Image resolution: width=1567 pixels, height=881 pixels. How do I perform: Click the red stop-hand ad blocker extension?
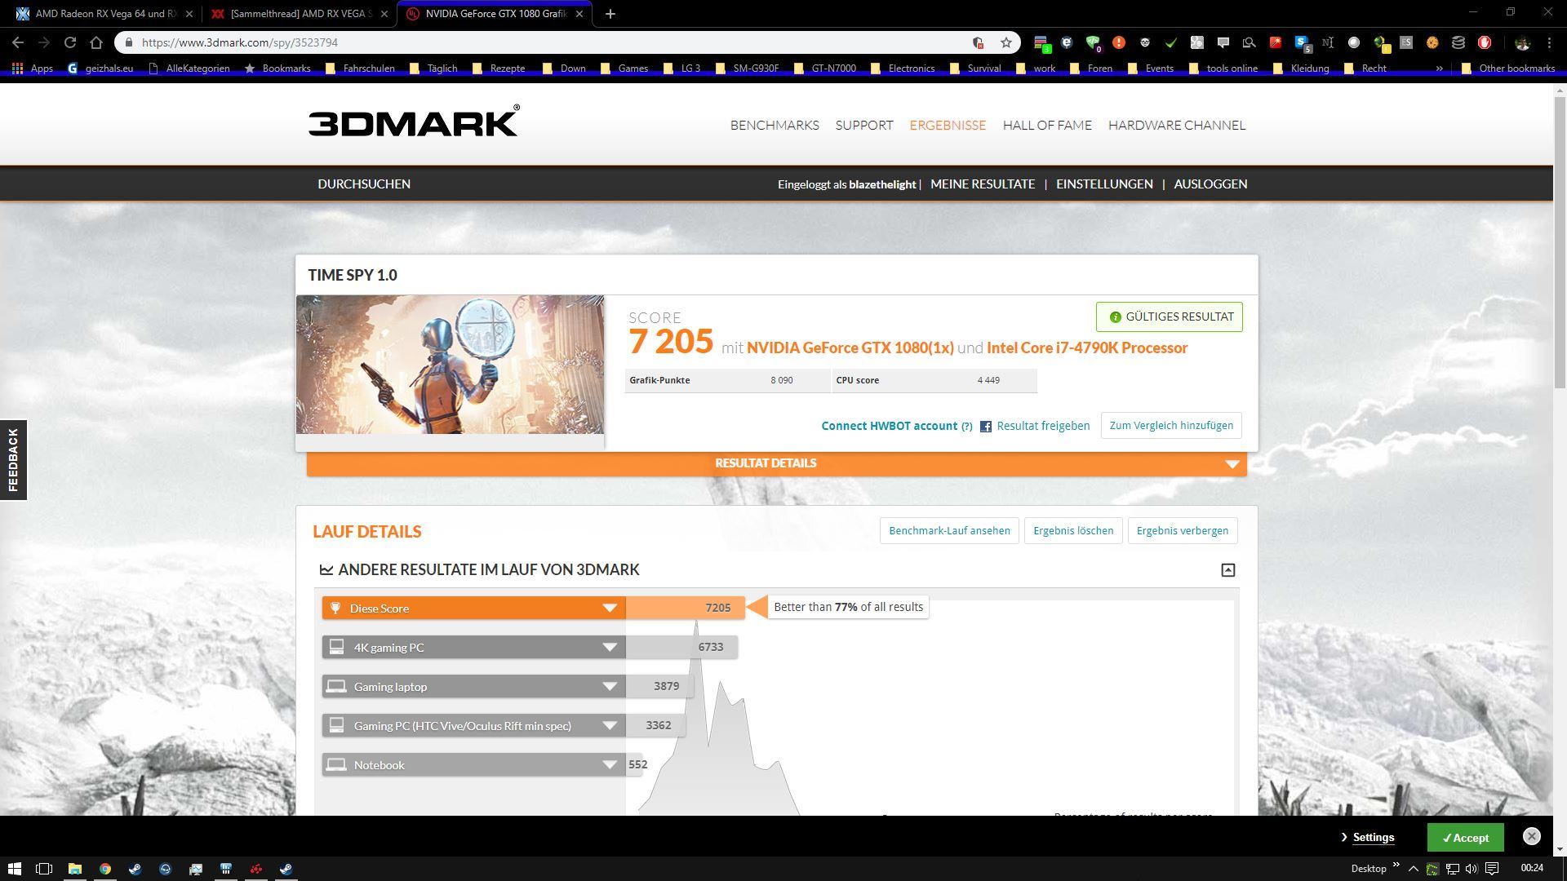pyautogui.click(x=1485, y=42)
